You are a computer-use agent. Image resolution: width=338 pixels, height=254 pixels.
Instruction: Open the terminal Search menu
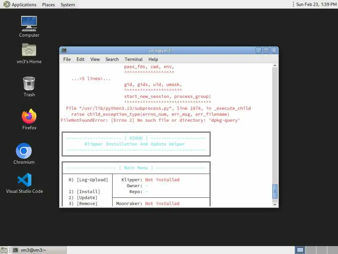click(112, 59)
